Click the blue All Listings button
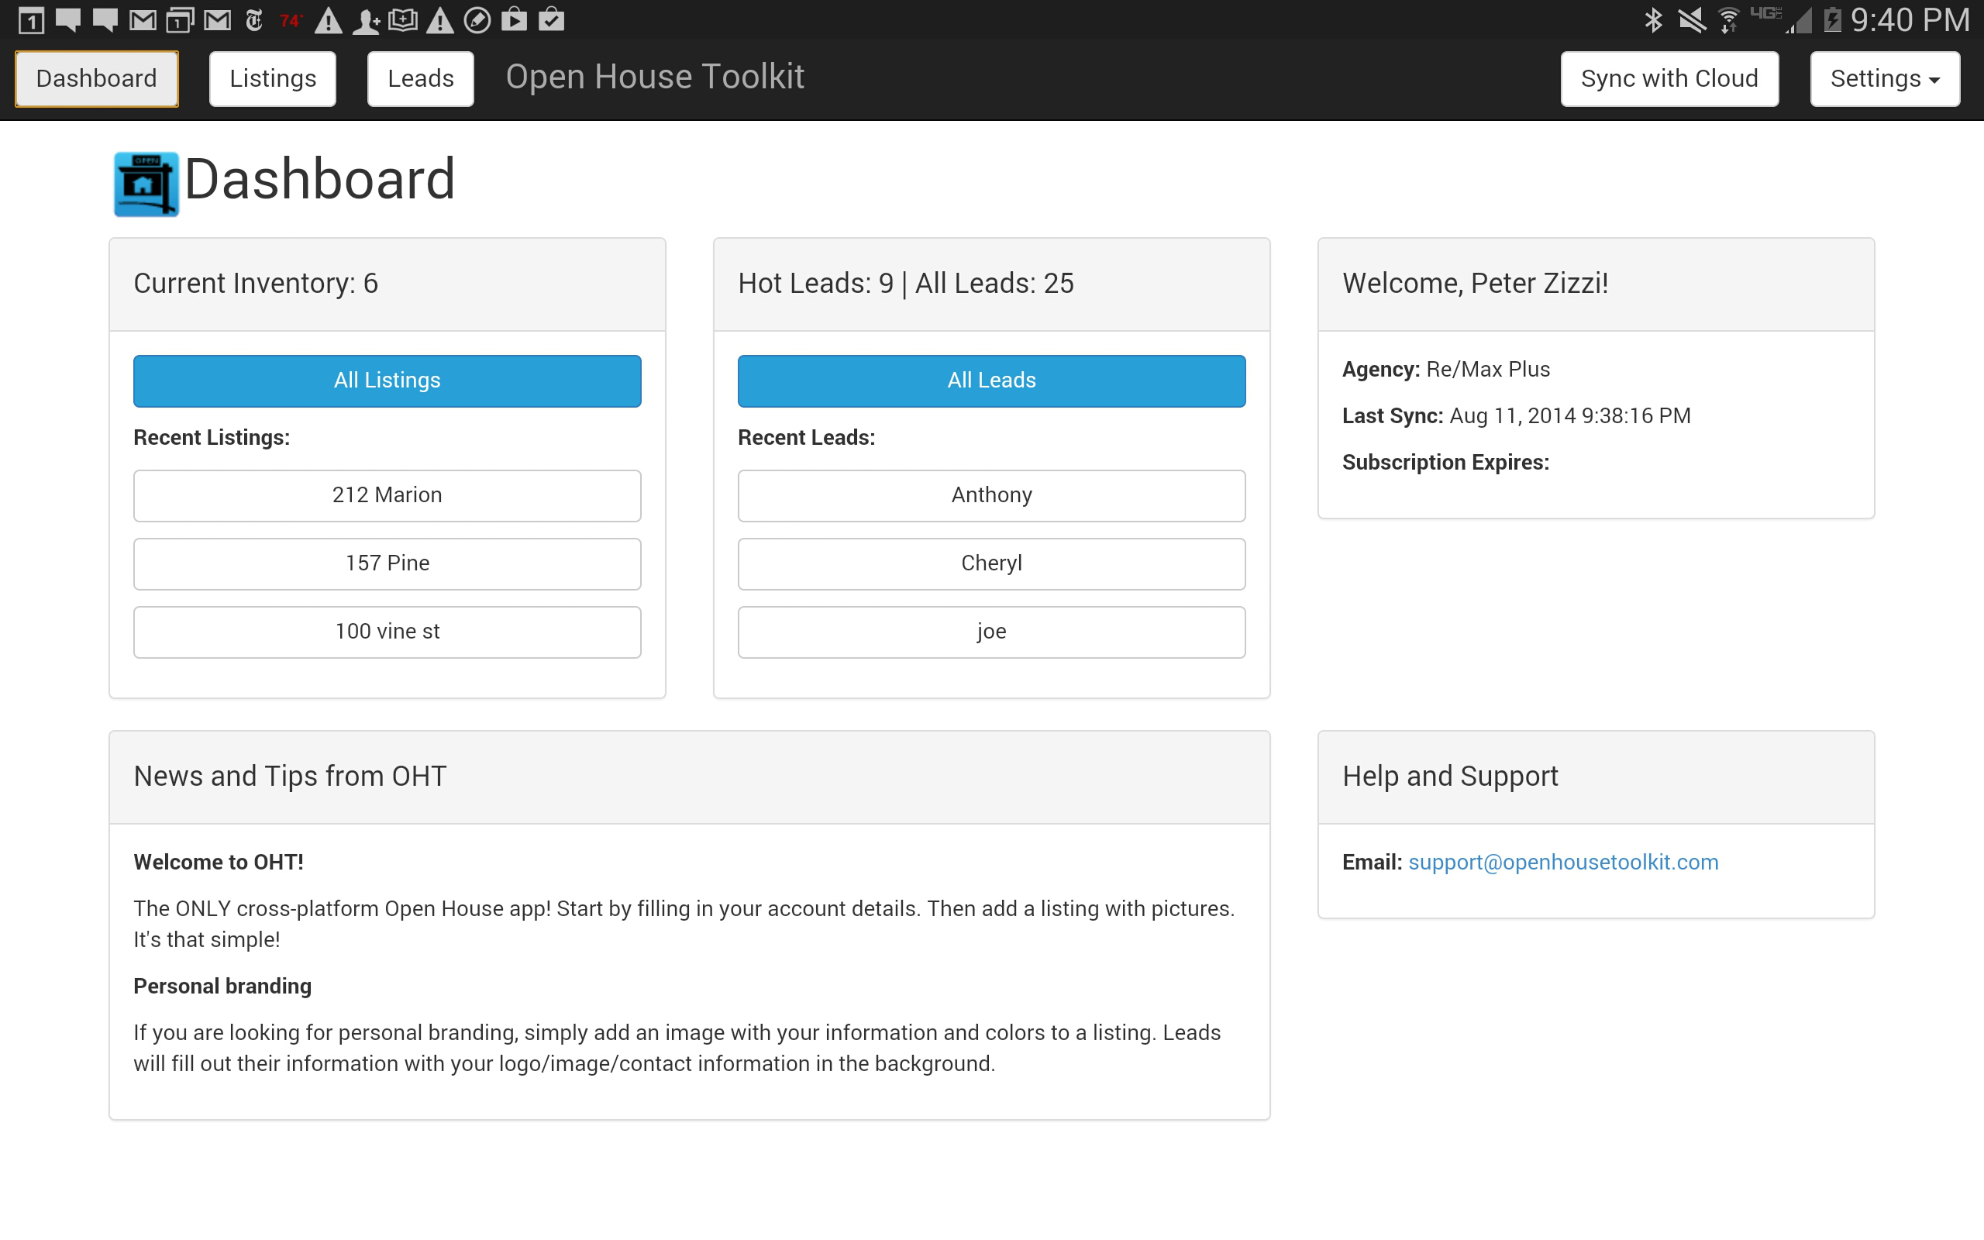This screenshot has width=1984, height=1240. click(387, 381)
